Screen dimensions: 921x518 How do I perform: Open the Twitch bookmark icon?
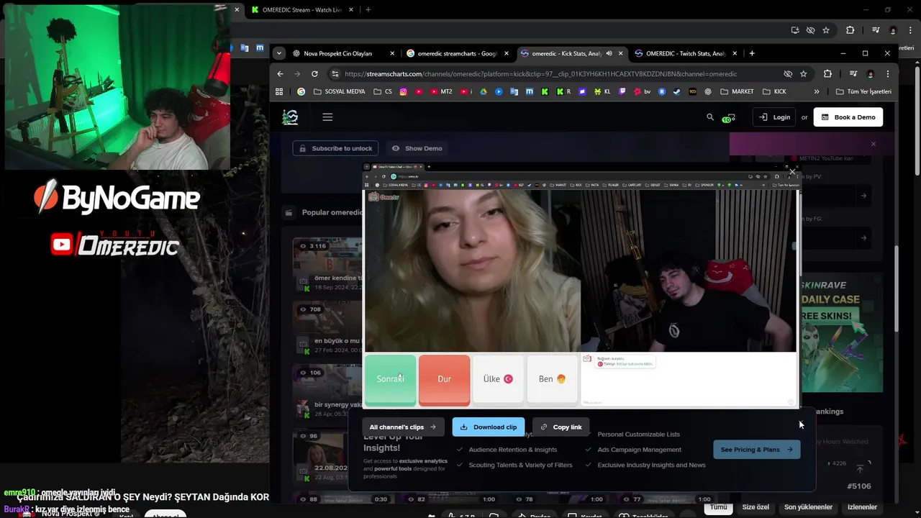pyautogui.click(x=622, y=91)
